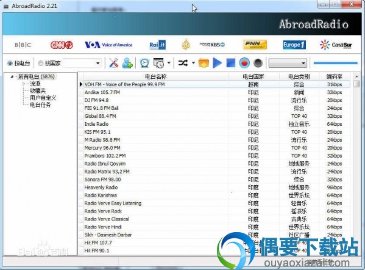Open the BBC station logo

(23, 45)
